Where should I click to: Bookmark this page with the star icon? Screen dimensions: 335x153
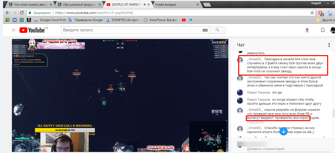[312, 13]
